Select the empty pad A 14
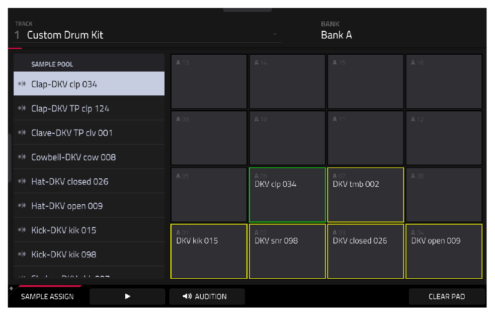495x316 pixels. point(287,81)
